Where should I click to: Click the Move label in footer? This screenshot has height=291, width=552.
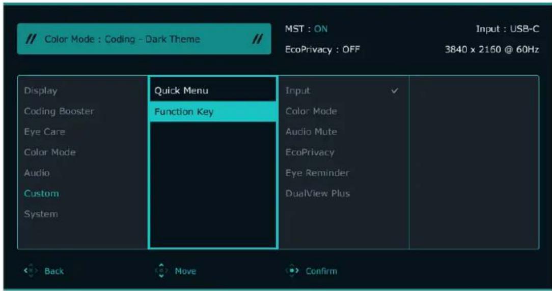[x=185, y=271]
